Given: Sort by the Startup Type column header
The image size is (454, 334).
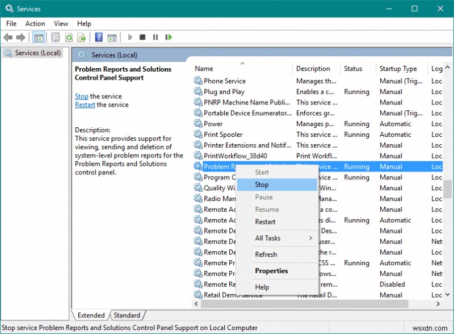Looking at the screenshot, I should tap(401, 69).
